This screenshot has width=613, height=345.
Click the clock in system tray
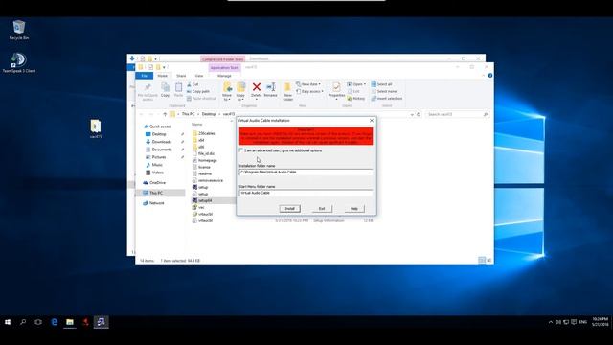[x=600, y=322]
